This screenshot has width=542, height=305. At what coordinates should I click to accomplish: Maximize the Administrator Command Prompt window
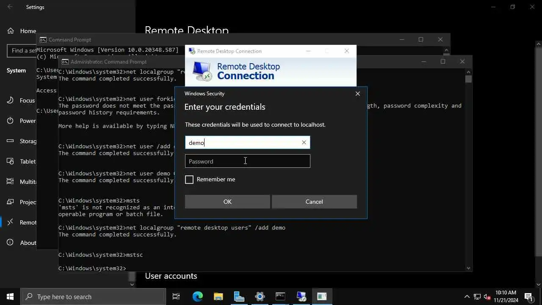pos(443,61)
